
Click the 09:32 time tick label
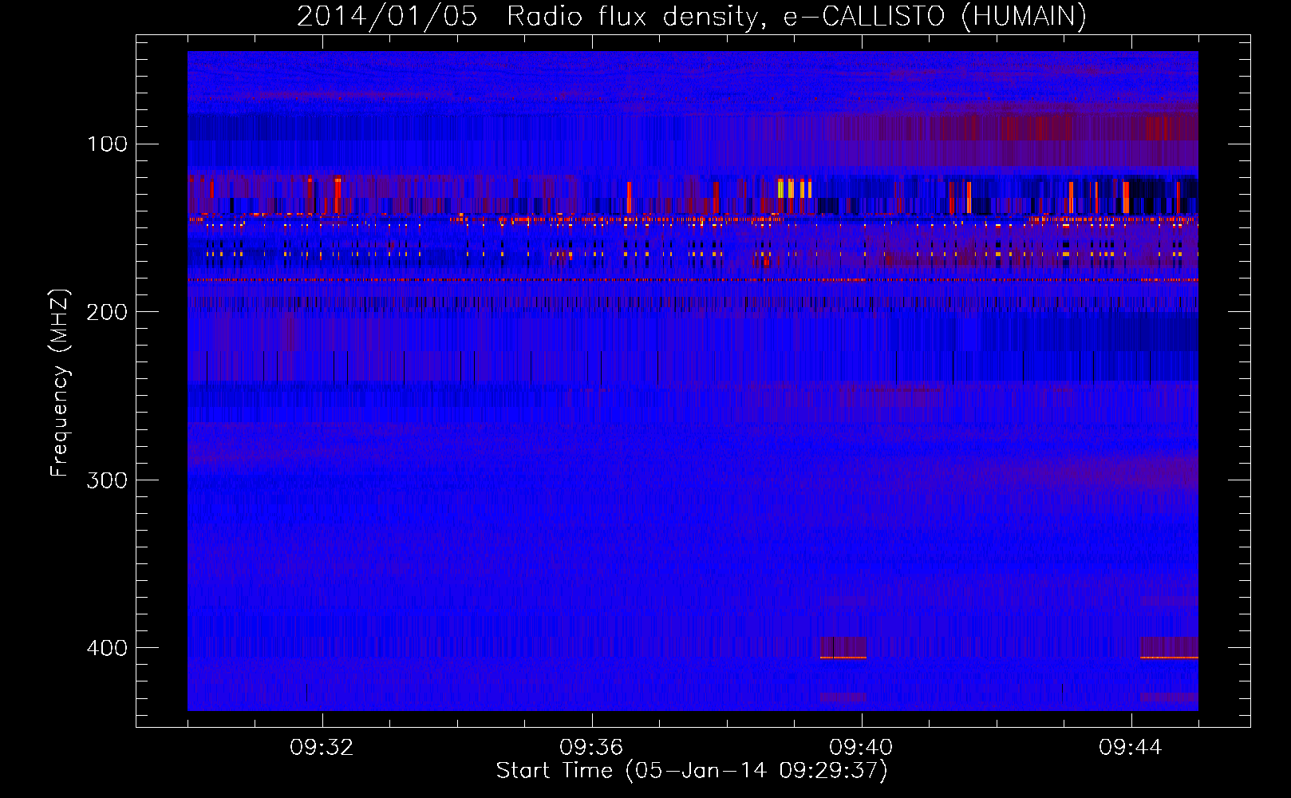click(322, 748)
